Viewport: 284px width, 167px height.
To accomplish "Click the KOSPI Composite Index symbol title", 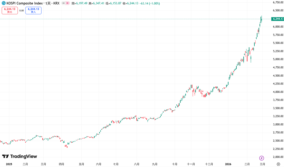I will [25, 3].
